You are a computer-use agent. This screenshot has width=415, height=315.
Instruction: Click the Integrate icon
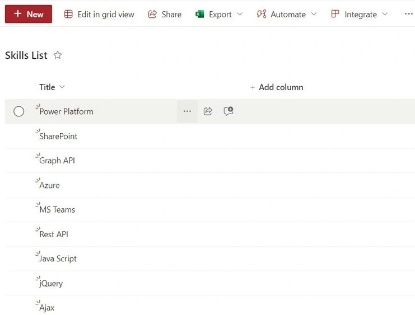click(x=335, y=14)
